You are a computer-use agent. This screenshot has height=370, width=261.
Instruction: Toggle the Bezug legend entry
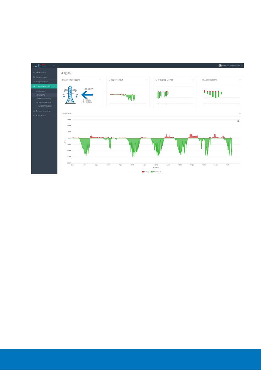145,172
